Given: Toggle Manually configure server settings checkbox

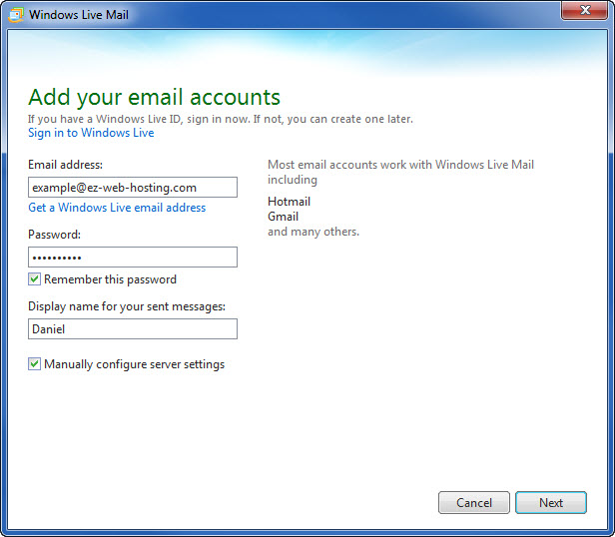Looking at the screenshot, I should pos(34,364).
